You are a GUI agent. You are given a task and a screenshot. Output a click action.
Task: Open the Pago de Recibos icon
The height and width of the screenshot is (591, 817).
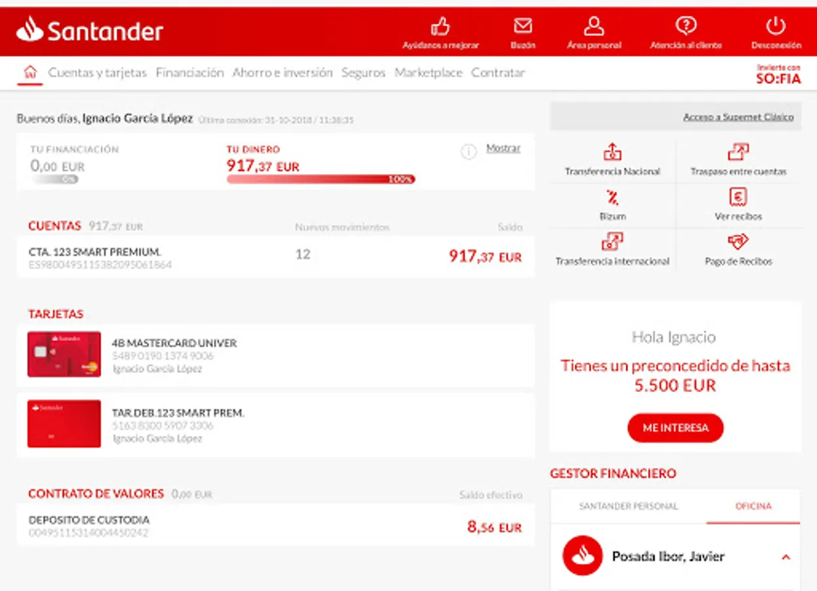point(738,242)
